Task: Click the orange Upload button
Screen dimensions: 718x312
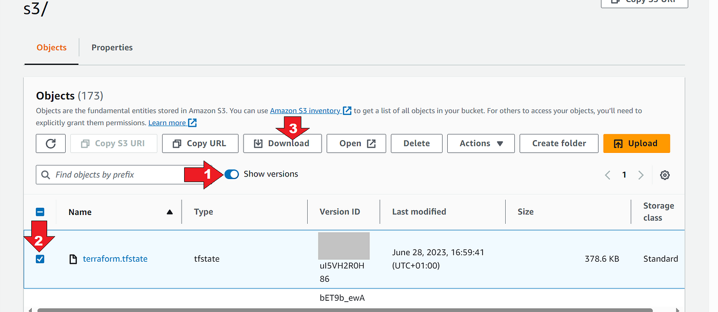Action: click(x=636, y=144)
